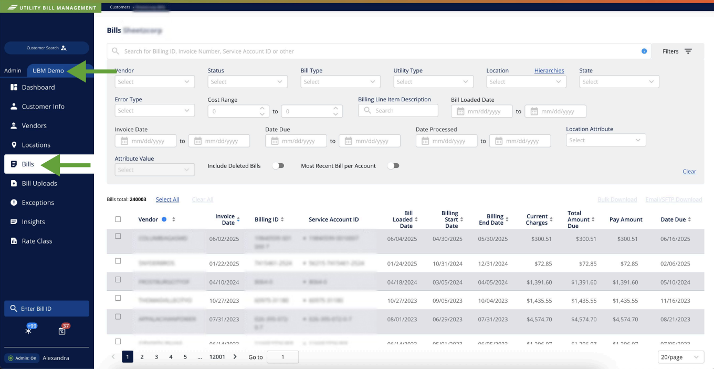Sort by Current Charges column
Screen dimensions: 714x369
pos(552,219)
